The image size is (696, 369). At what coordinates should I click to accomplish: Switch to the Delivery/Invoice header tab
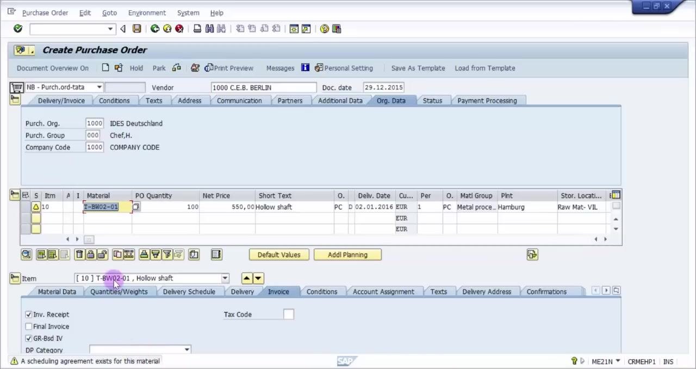(61, 100)
